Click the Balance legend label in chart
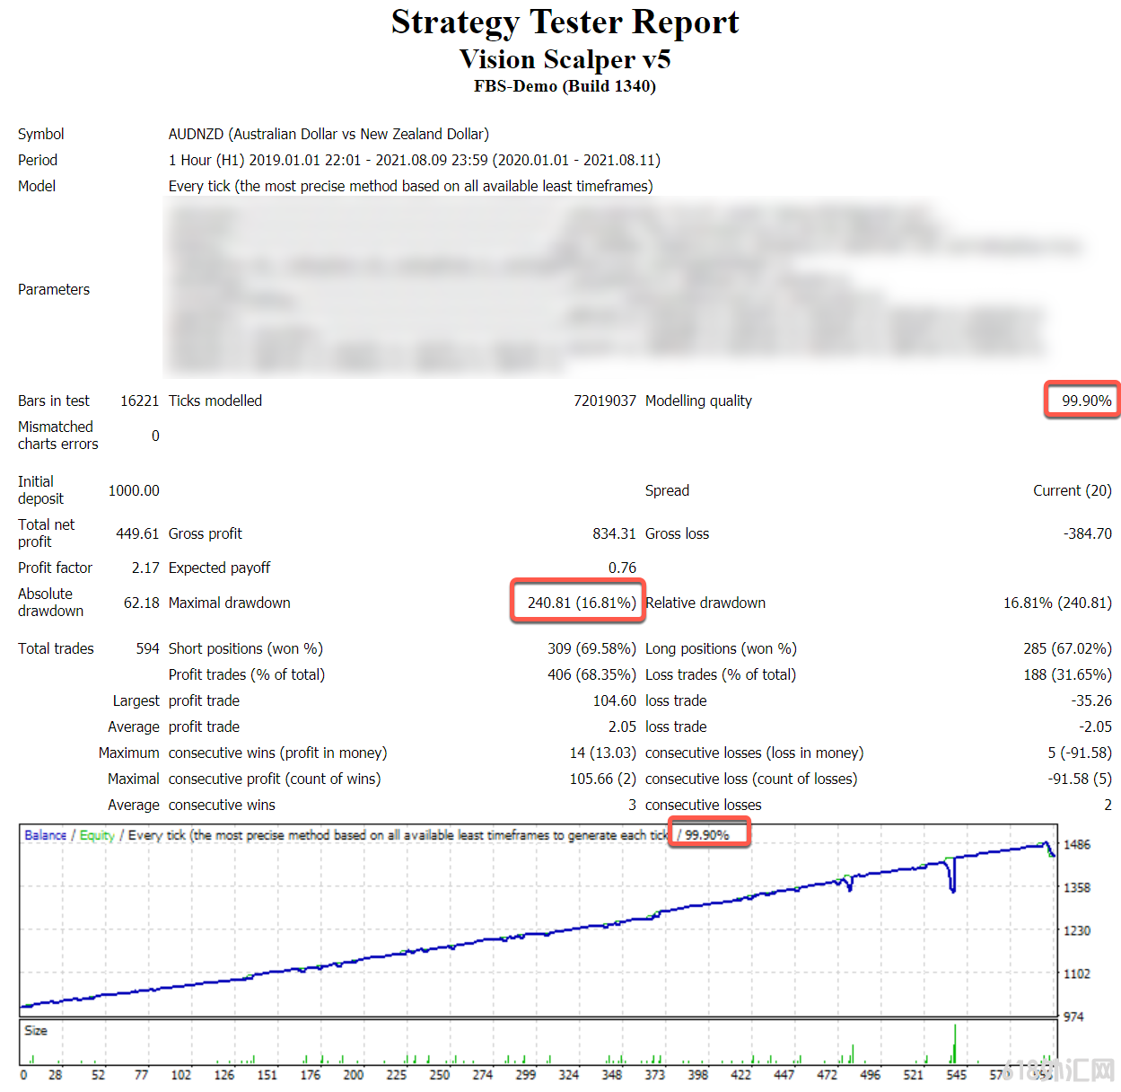1121x1092 pixels. [45, 835]
